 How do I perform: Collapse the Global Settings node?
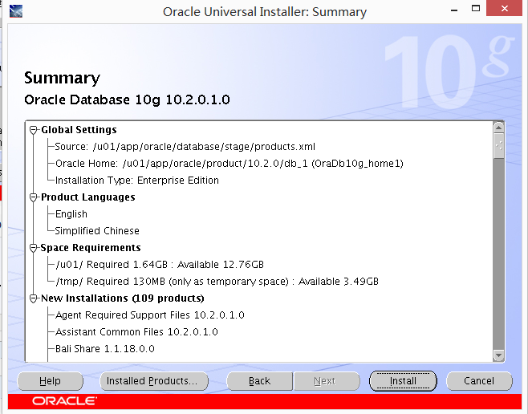point(33,130)
